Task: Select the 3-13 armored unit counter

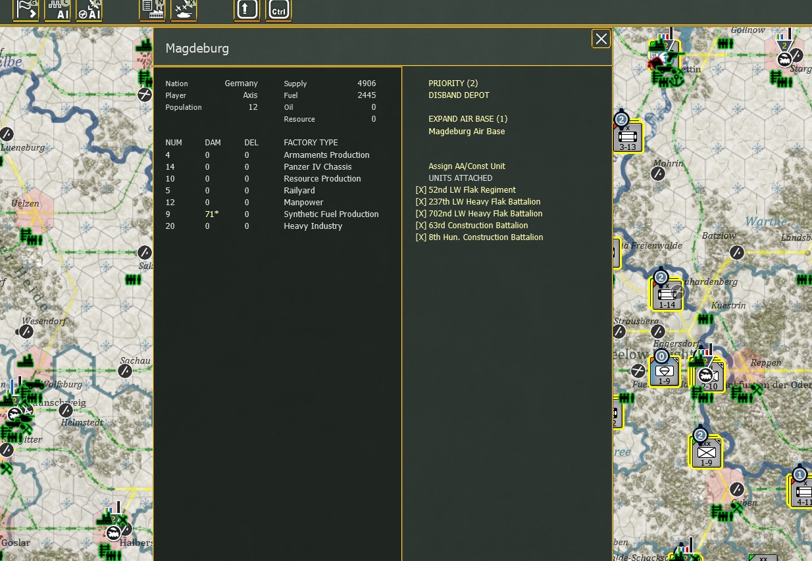Action: [628, 137]
